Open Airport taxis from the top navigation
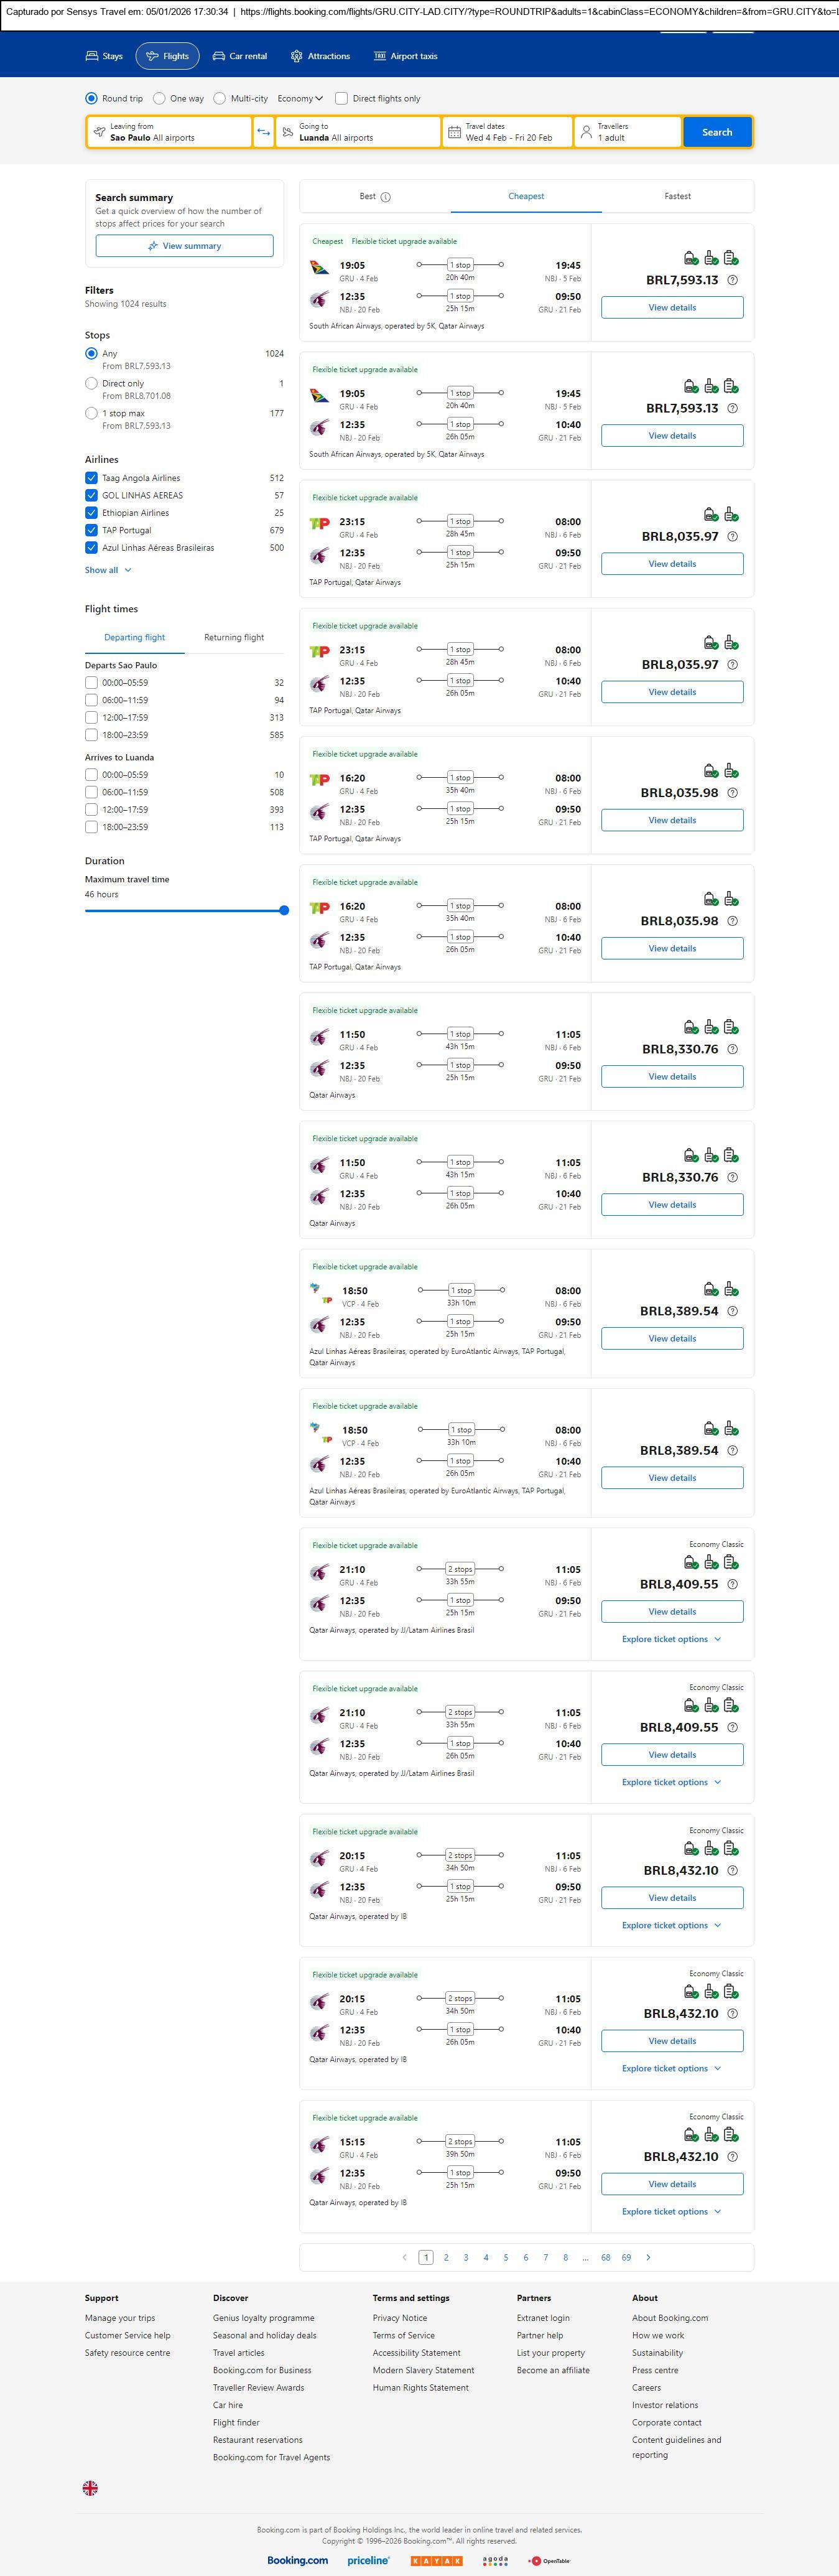Image resolution: width=839 pixels, height=2576 pixels. click(405, 56)
